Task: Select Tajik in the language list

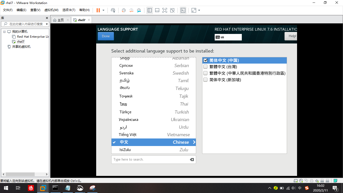Action: pyautogui.click(x=154, y=96)
